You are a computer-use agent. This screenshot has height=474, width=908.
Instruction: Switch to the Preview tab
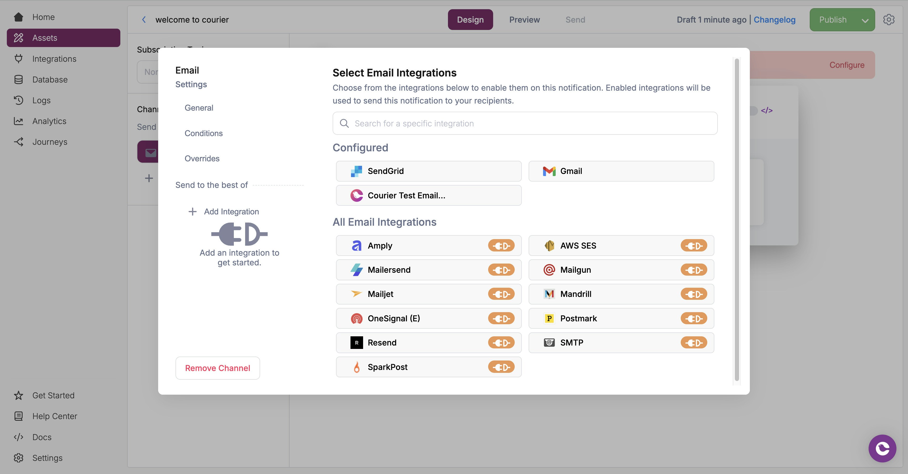[x=524, y=20]
